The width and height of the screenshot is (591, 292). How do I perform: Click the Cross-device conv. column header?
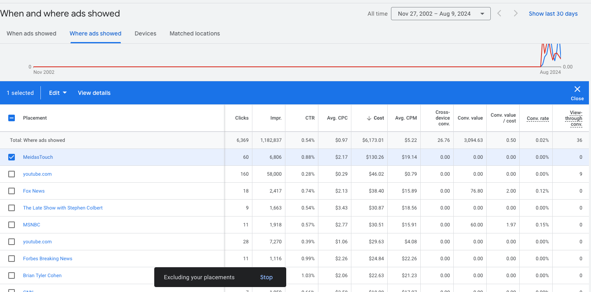coord(443,118)
